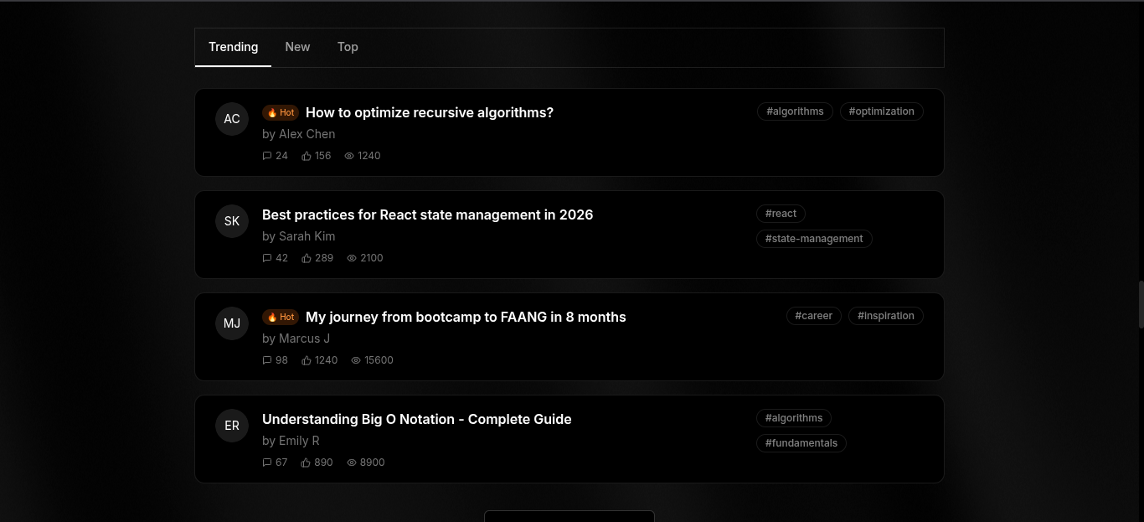The width and height of the screenshot is (1144, 522).
Task: Click comment icon on React state management post
Action: pos(267,258)
